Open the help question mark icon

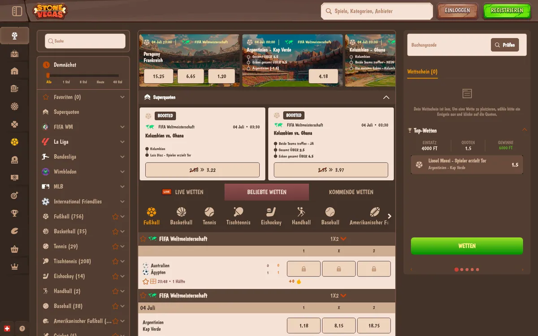pos(22,328)
